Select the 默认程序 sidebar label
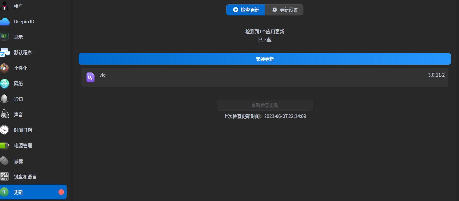Image resolution: width=459 pixels, height=201 pixels. click(x=23, y=53)
